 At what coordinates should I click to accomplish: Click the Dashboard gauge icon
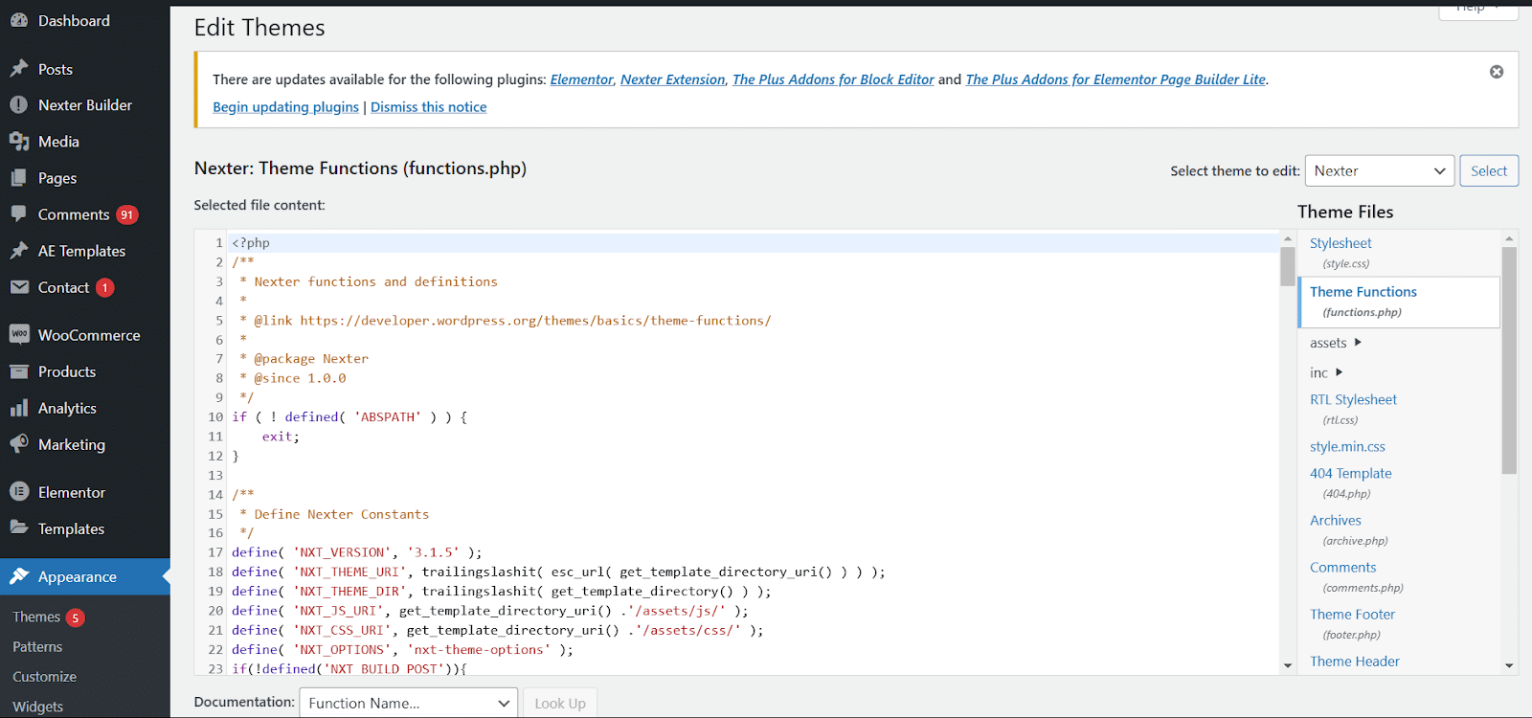pyautogui.click(x=19, y=20)
